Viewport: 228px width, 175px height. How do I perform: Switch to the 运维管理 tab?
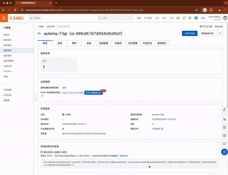click(x=103, y=43)
